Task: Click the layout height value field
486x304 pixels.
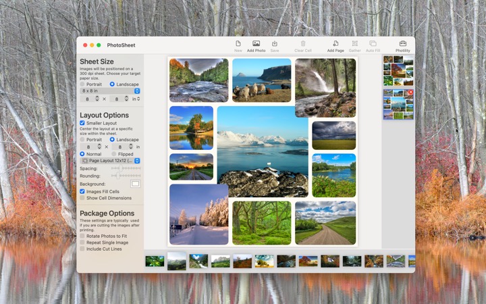Action: click(x=120, y=147)
